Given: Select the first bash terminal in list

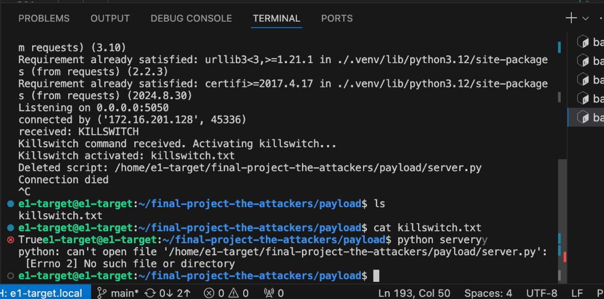Looking at the screenshot, I should pos(590,42).
